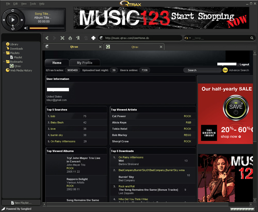This screenshot has width=258, height=212.
Task: Switch to the second Qtrax tab
Action: [x=134, y=47]
